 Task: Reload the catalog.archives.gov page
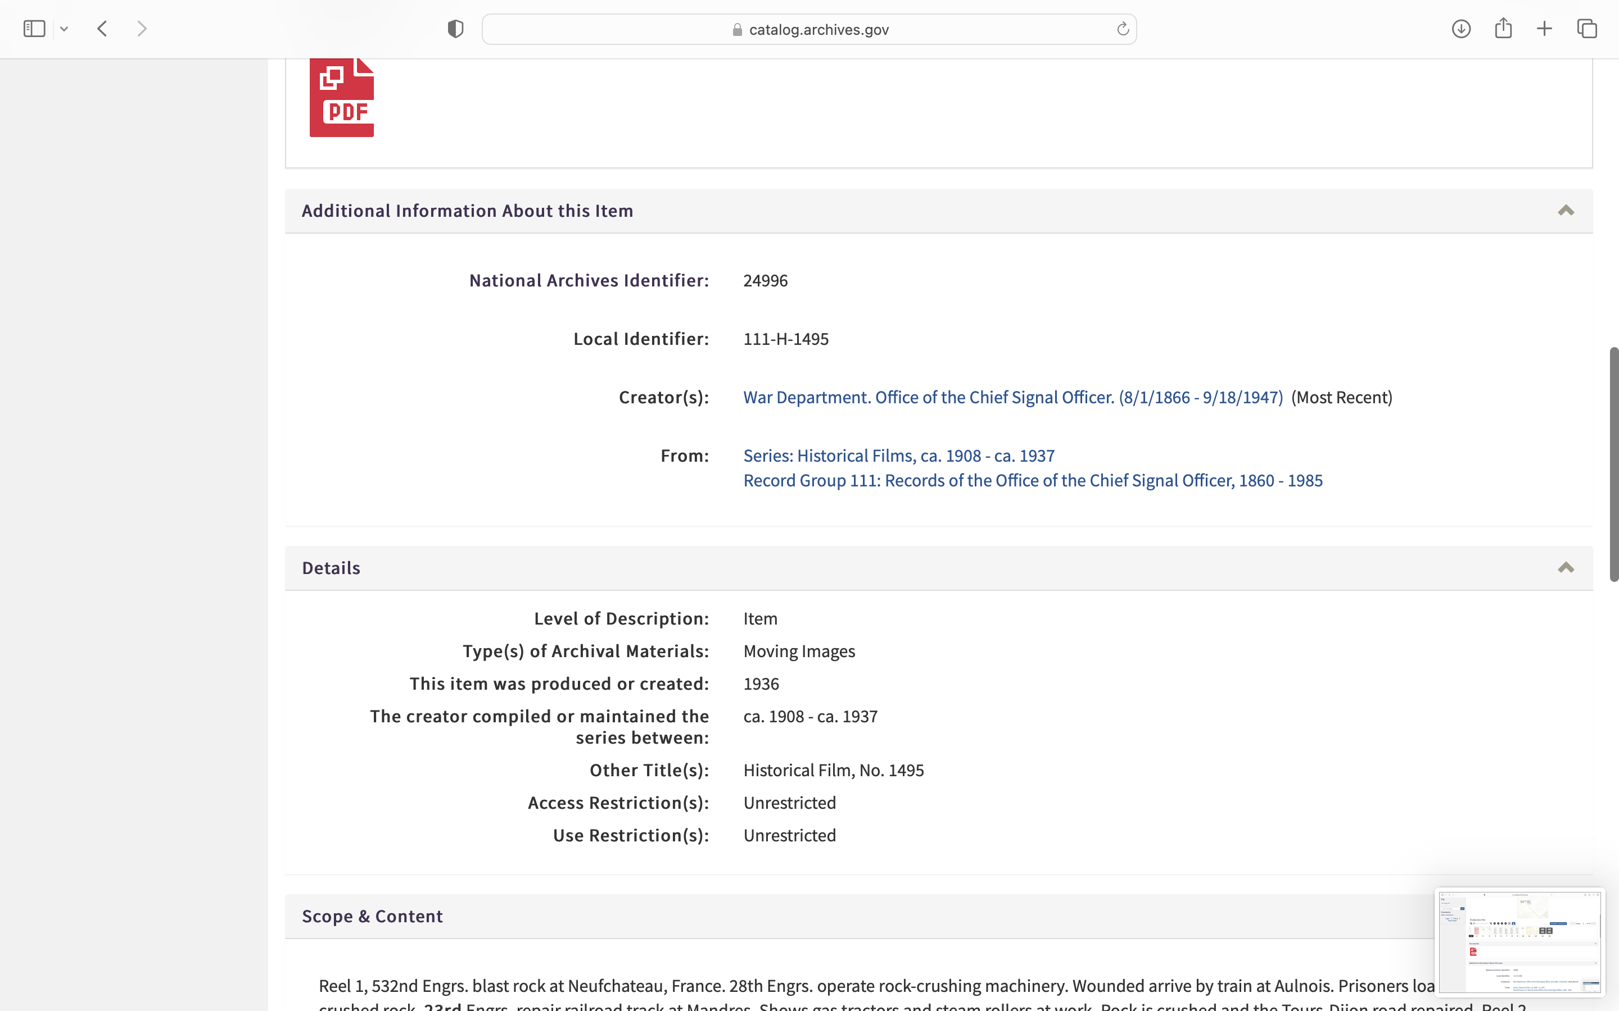coord(1123,29)
